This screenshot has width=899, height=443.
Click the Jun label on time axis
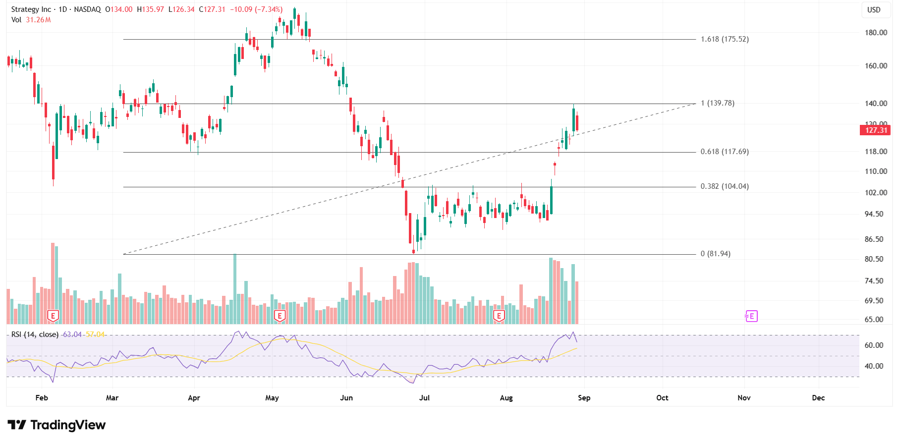point(346,398)
